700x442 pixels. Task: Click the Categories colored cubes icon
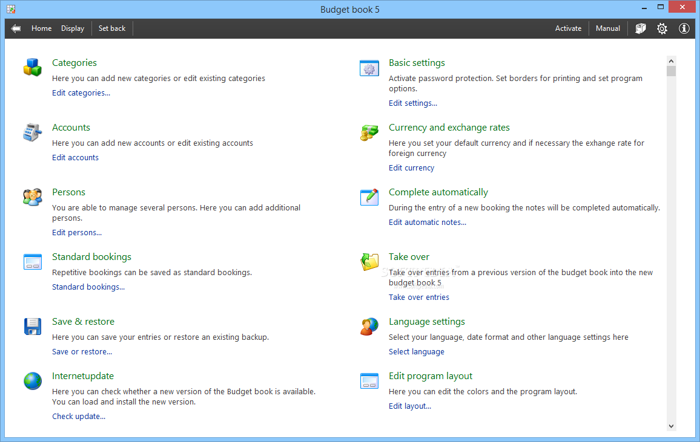point(33,67)
